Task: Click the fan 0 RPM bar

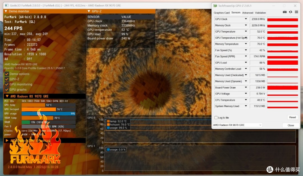Action: [x=48, y=126]
